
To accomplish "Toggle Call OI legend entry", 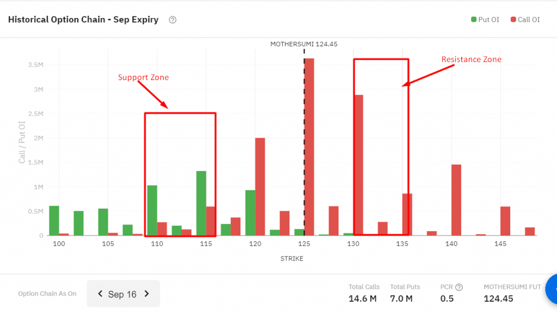I will point(525,20).
